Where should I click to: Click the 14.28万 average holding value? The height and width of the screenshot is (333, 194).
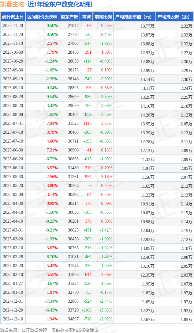point(147,115)
